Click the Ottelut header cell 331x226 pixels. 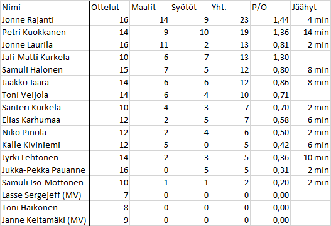pos(109,7)
